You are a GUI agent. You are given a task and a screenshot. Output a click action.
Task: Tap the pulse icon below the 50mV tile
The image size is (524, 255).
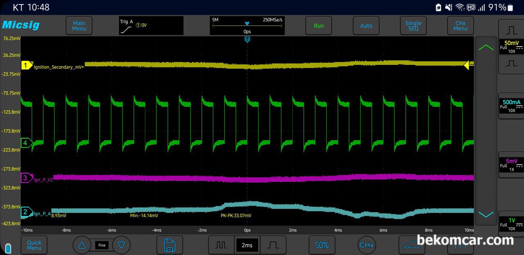coord(511,63)
